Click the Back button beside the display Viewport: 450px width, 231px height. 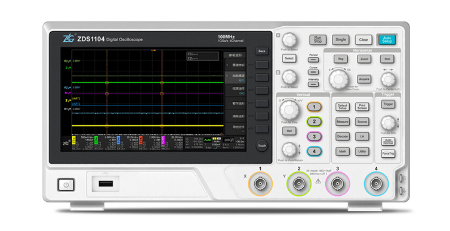(262, 51)
